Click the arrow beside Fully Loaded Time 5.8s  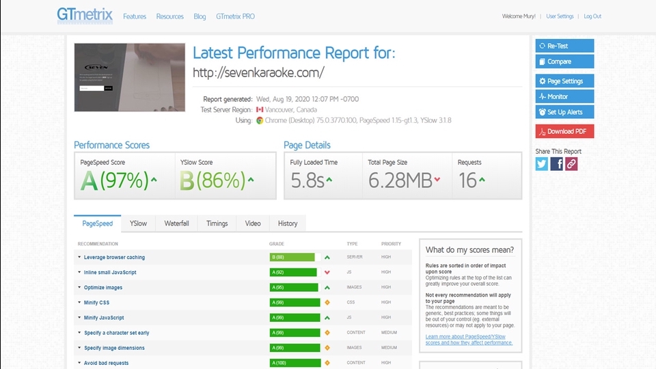pyautogui.click(x=329, y=180)
